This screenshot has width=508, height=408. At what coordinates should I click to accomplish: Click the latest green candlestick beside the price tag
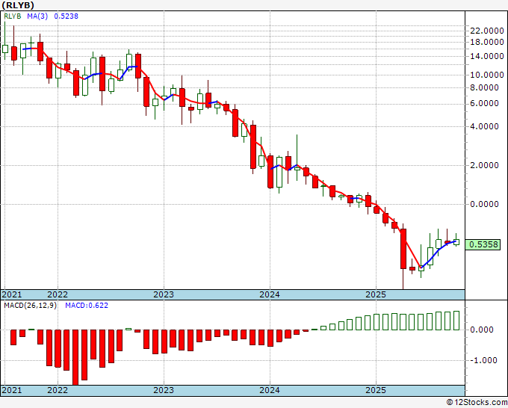[x=456, y=240]
